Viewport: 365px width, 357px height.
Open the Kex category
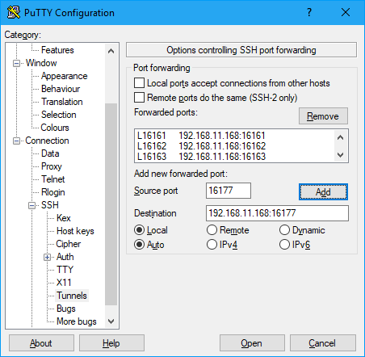[x=64, y=218]
